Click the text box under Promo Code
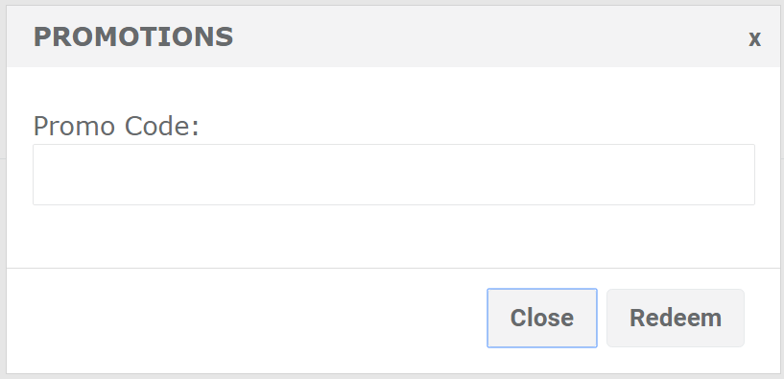This screenshot has height=379, width=784. click(393, 175)
